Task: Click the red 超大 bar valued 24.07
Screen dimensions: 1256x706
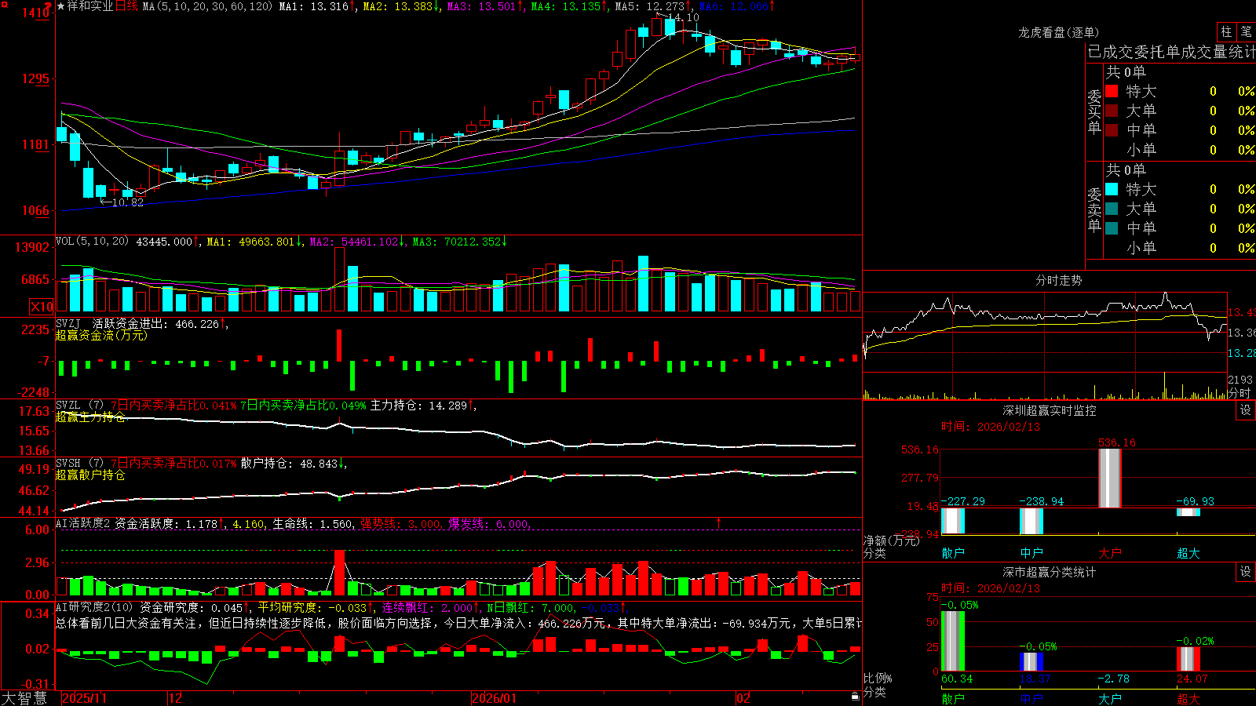Action: click(1188, 659)
